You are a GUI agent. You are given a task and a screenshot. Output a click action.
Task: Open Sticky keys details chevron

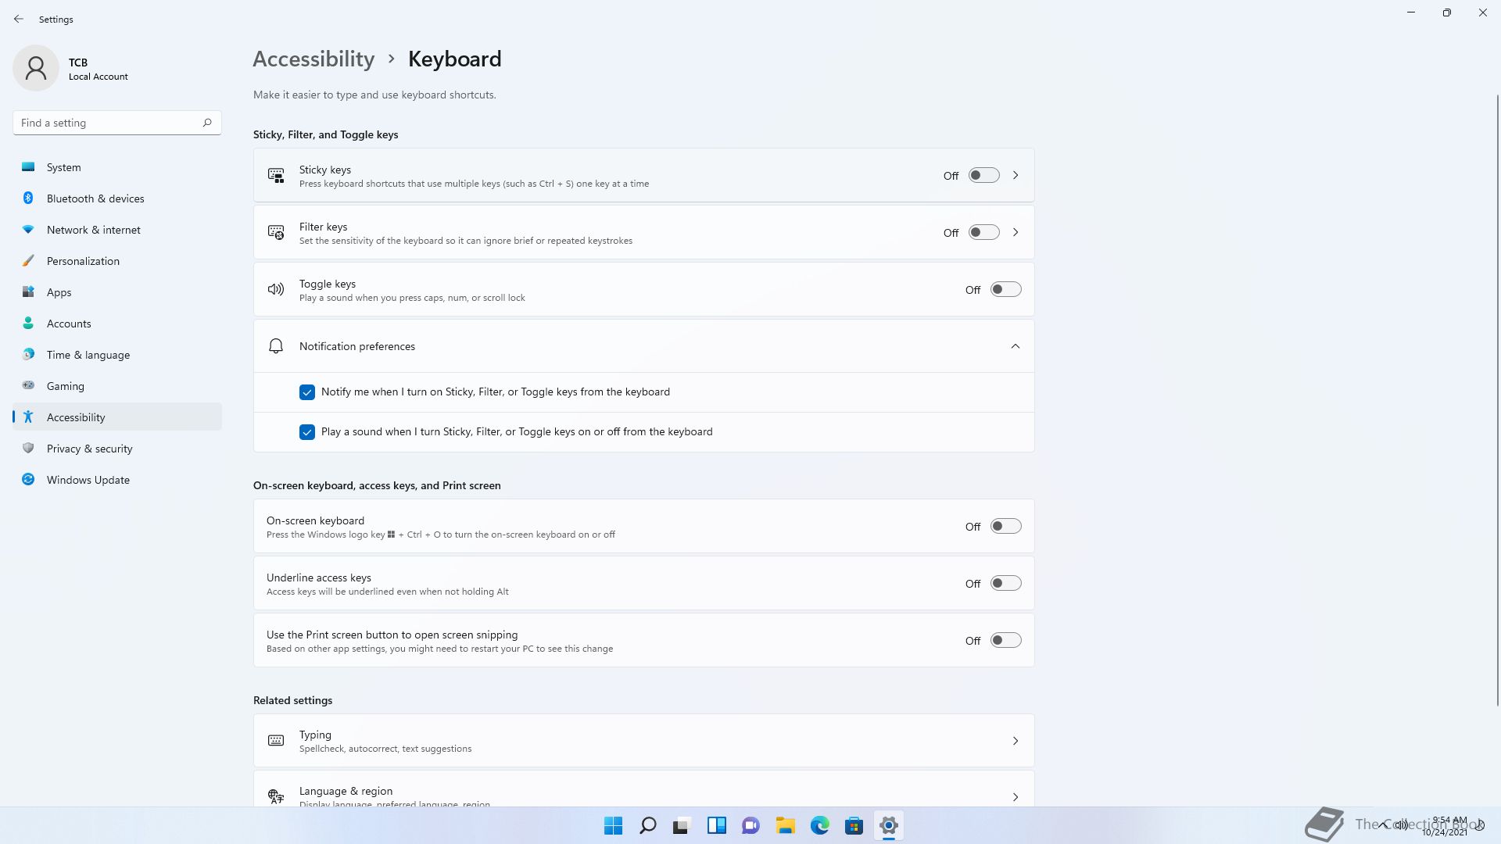pos(1016,176)
